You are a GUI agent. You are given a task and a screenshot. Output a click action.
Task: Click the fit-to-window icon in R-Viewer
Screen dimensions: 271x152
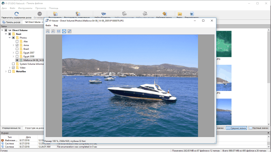pos(64,31)
